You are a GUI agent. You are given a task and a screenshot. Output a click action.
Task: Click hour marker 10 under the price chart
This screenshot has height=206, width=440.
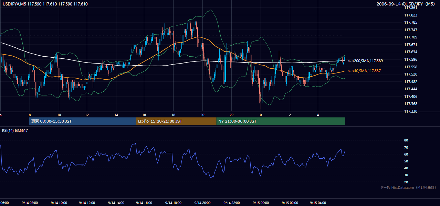coord(59,115)
